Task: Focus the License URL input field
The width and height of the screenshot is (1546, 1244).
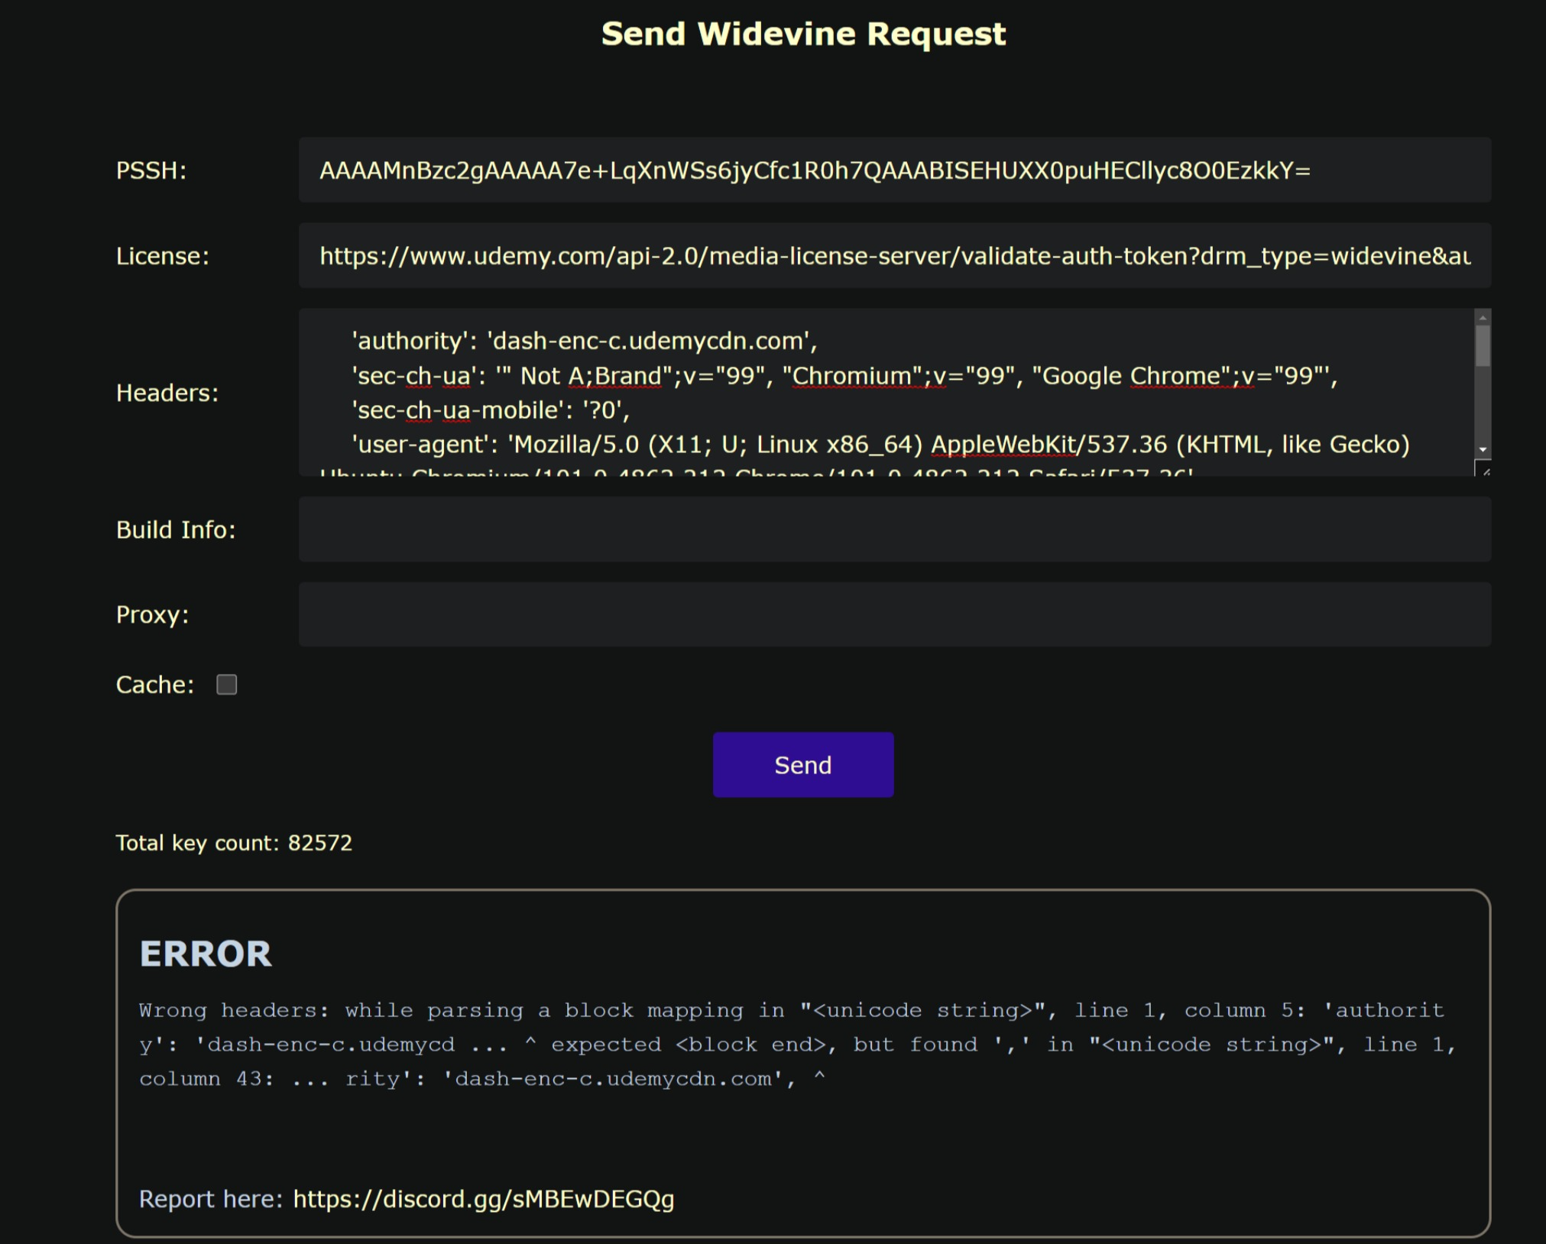Action: coord(894,256)
